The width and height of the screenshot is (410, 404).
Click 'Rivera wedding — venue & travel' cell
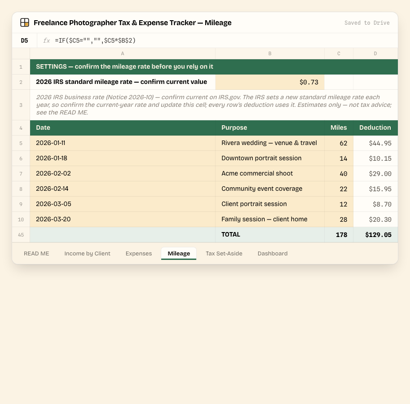click(x=270, y=143)
